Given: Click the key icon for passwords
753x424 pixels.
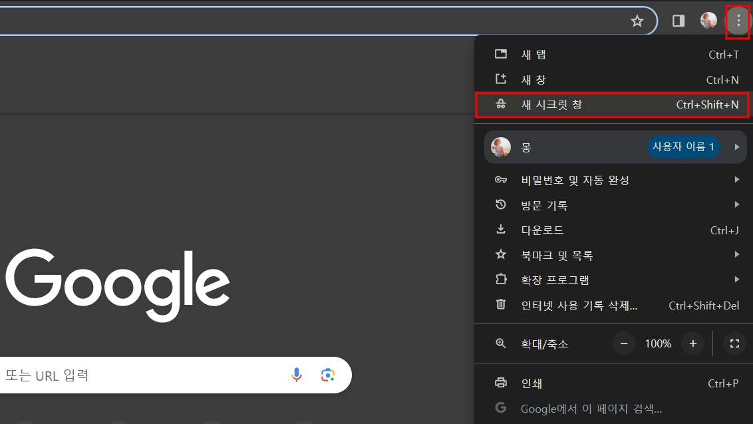Looking at the screenshot, I should click(501, 180).
